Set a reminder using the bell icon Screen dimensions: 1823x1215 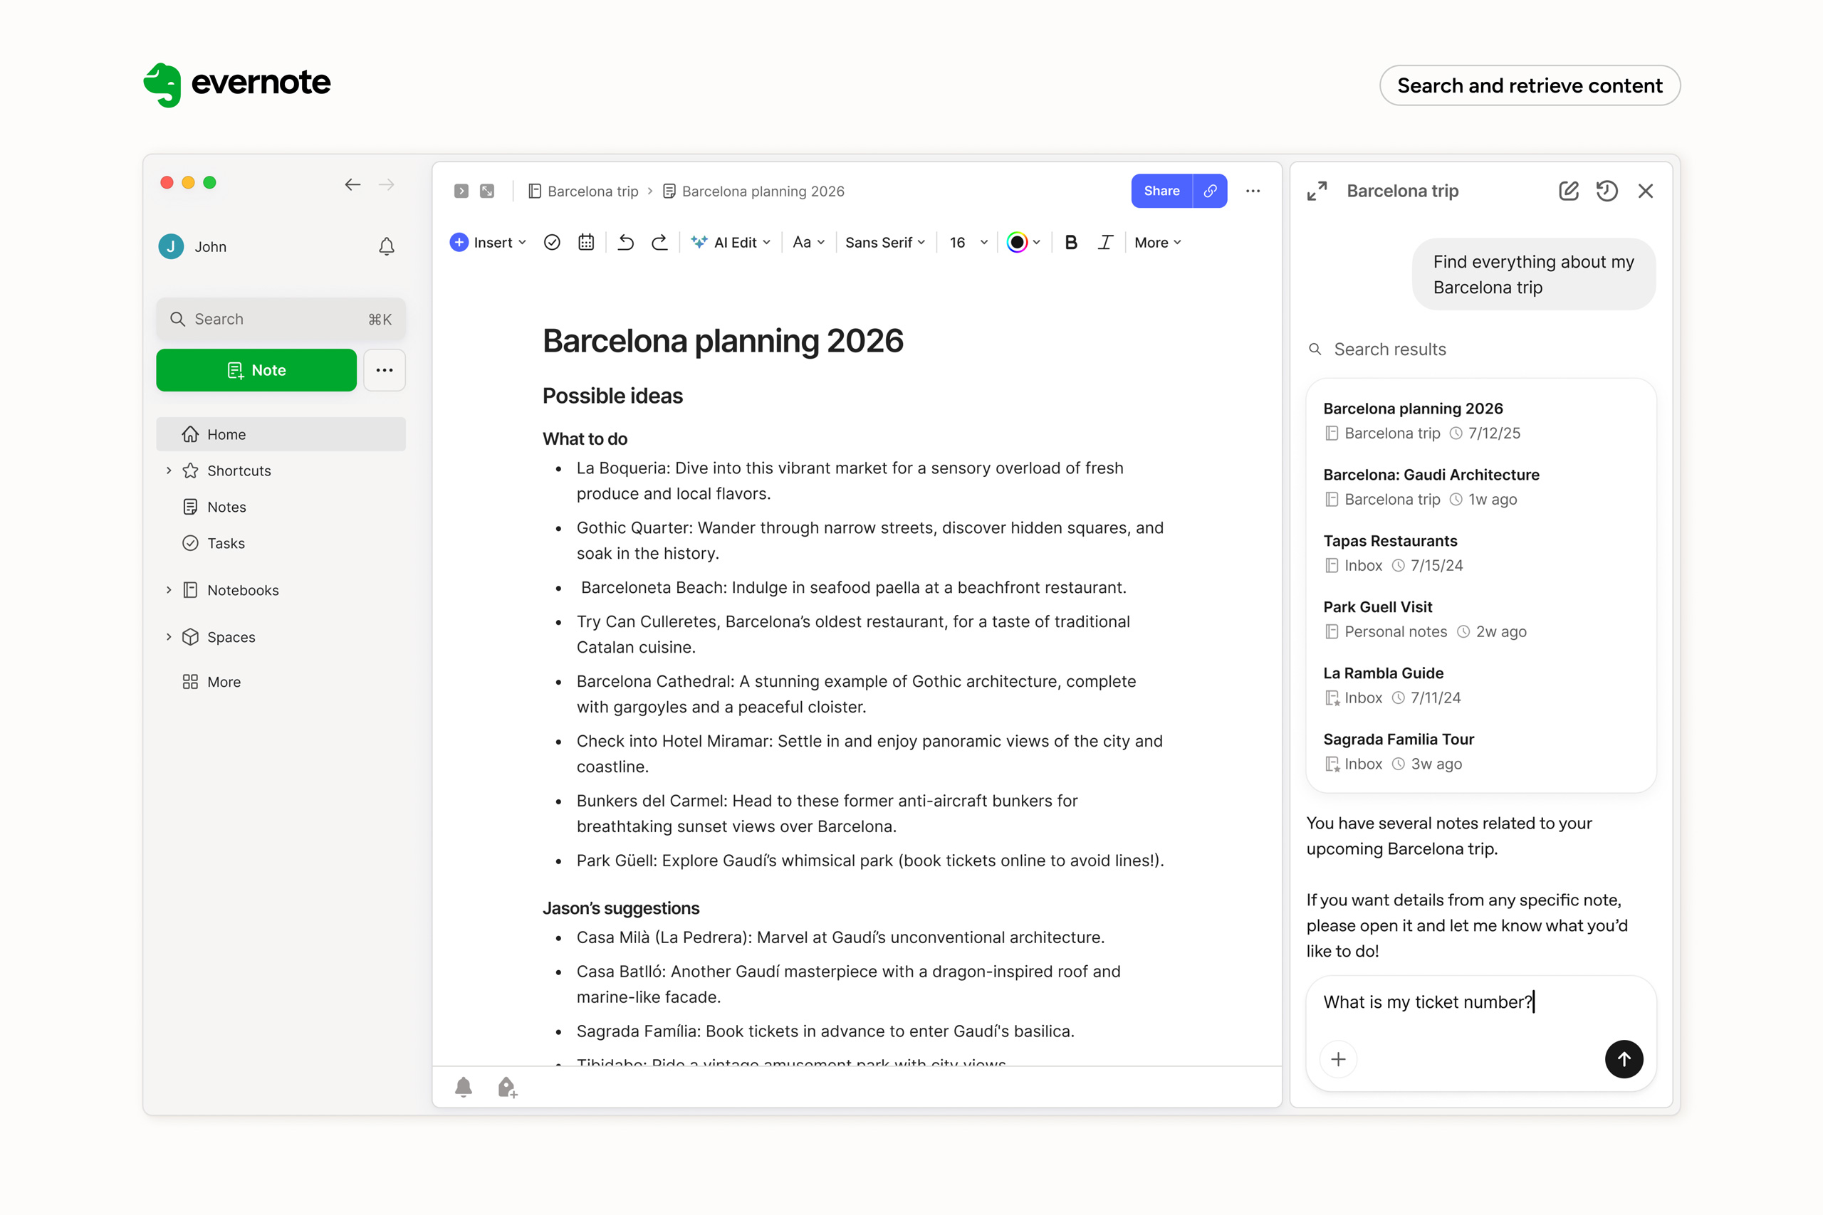coord(464,1086)
